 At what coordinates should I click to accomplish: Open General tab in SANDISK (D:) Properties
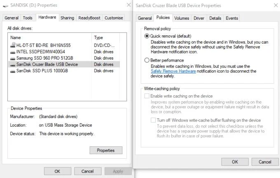tap(12, 18)
